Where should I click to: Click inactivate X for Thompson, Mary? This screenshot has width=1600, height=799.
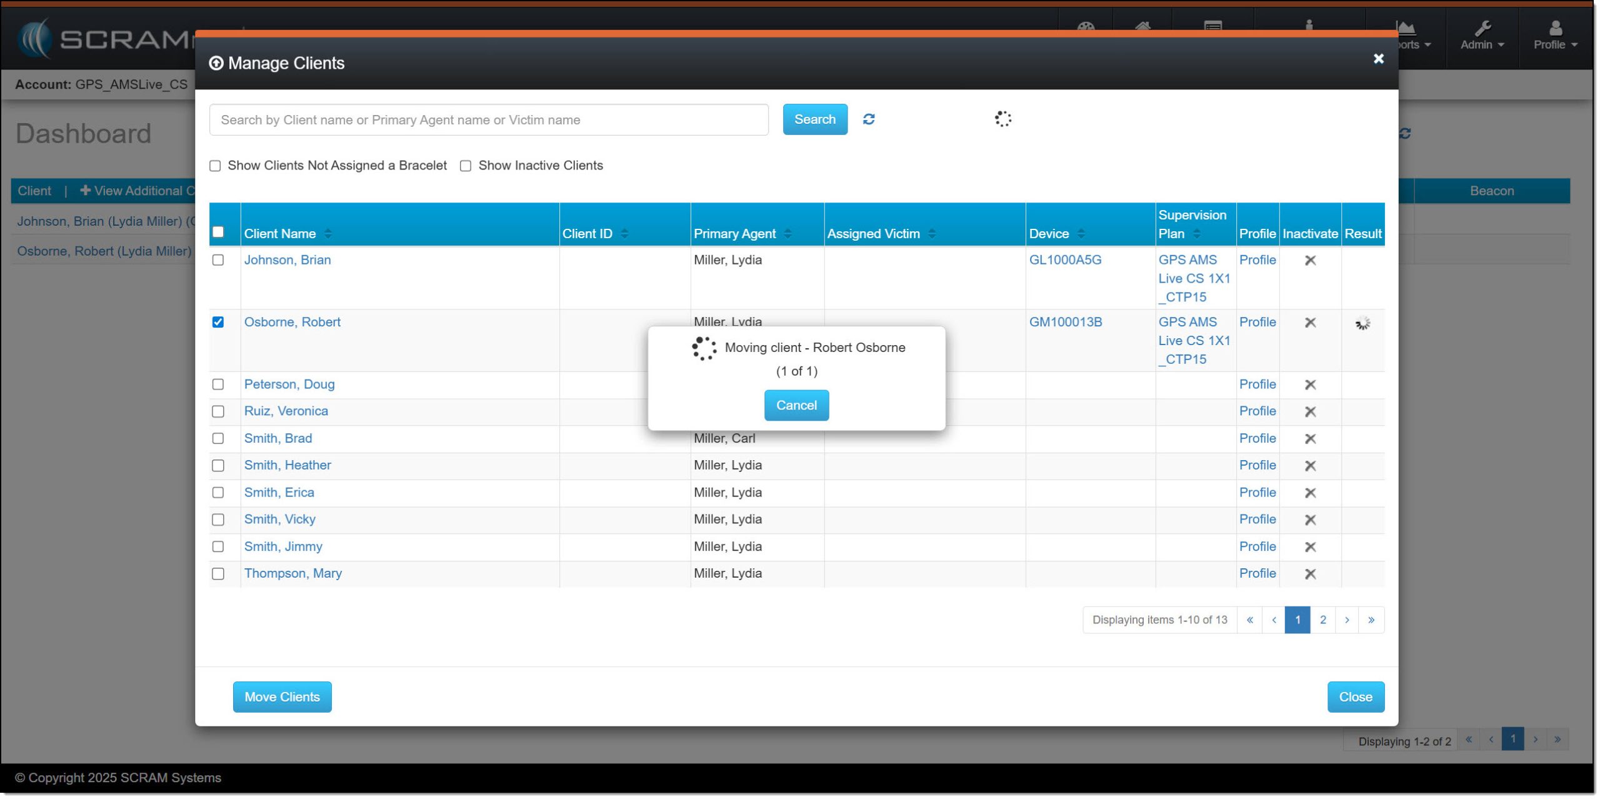[1311, 574]
